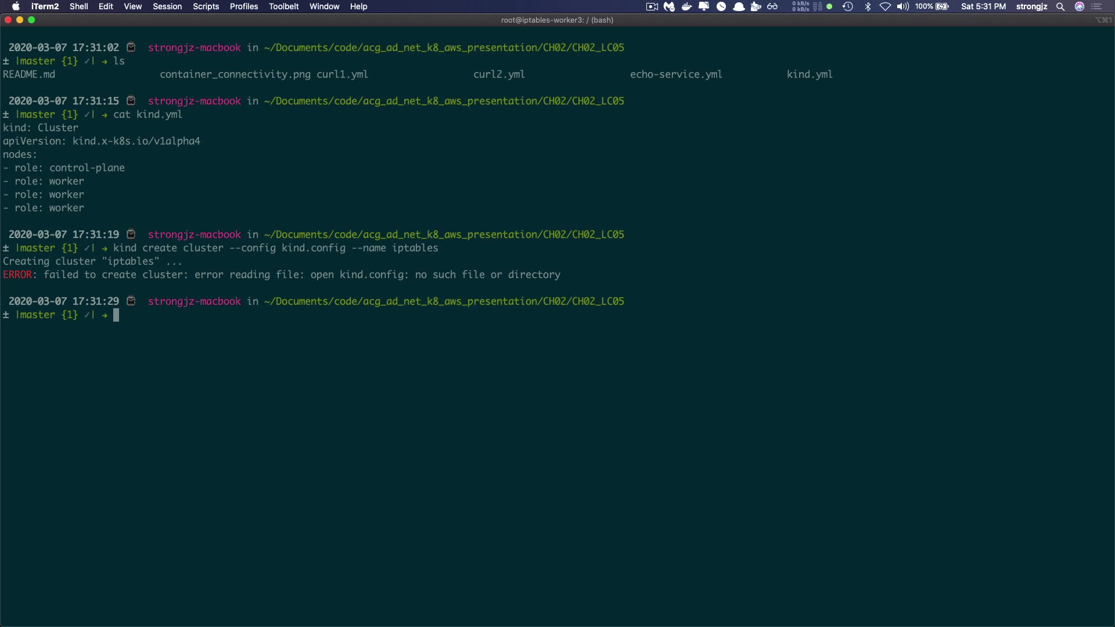Open the Toolbelt menu
The height and width of the screenshot is (627, 1115).
pos(284,6)
